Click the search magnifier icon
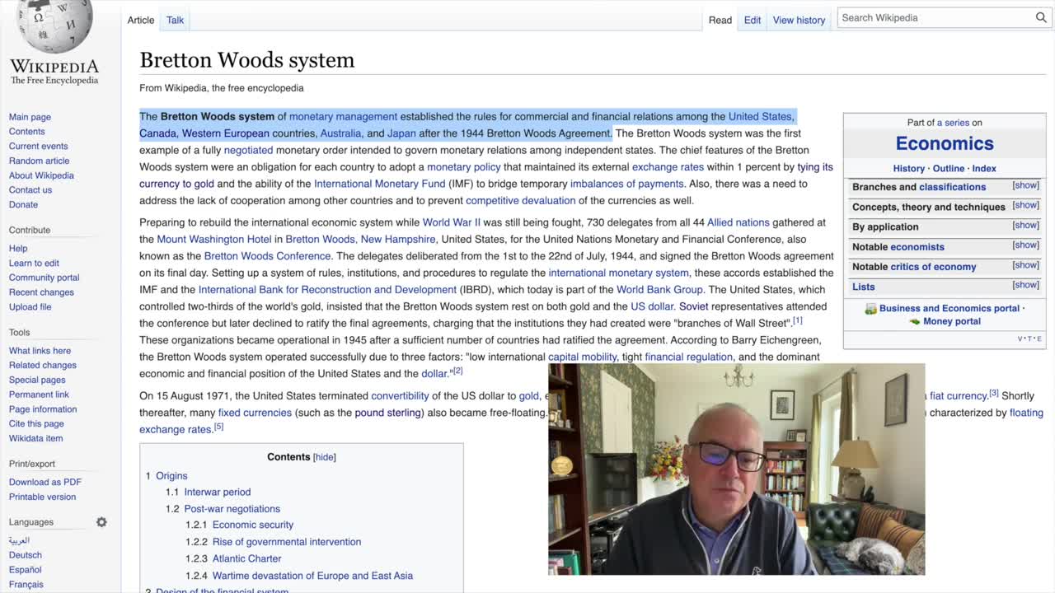This screenshot has width=1055, height=593. coord(1041,17)
